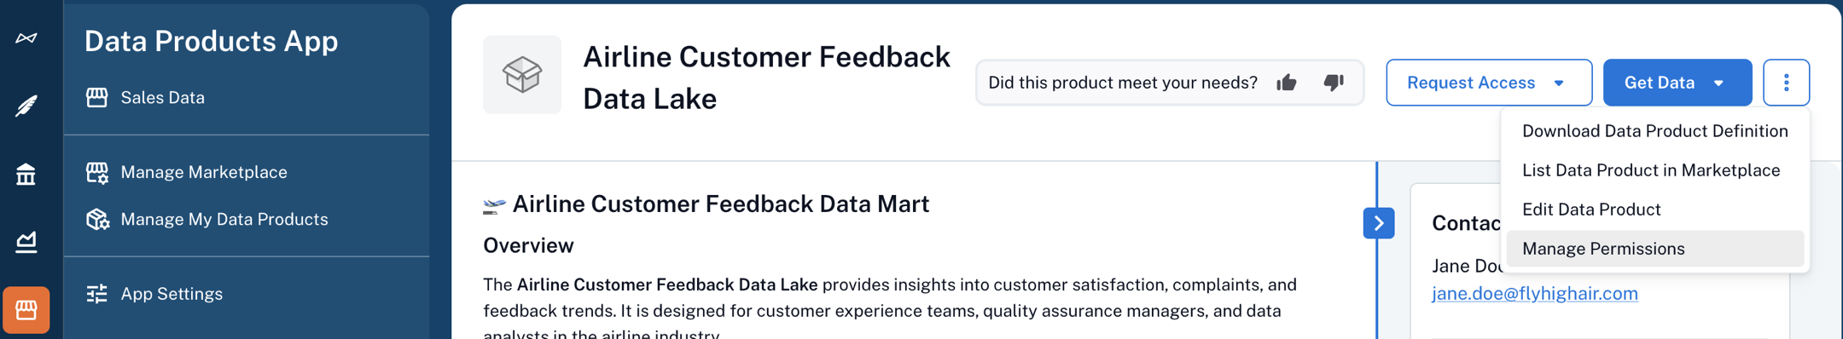Viewport: 1843px width, 339px height.
Task: Click the chart icon in left rail
Action: [26, 242]
